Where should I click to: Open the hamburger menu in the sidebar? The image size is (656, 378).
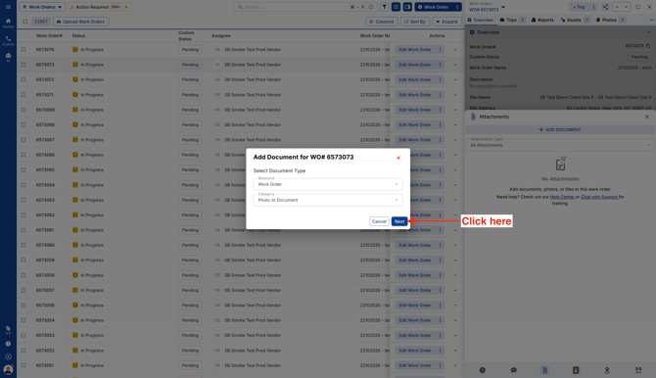tap(8, 7)
